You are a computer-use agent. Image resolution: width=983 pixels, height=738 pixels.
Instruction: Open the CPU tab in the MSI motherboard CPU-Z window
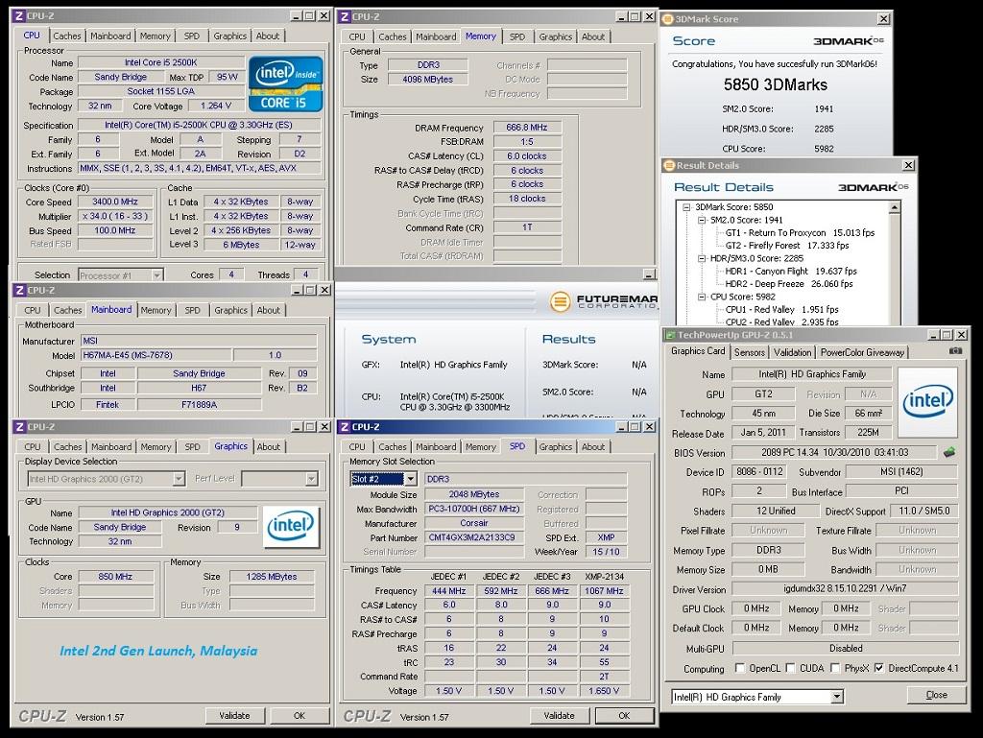pos(33,310)
